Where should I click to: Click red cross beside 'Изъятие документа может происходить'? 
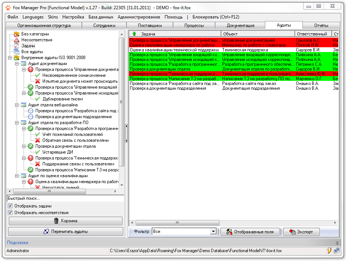pos(38,81)
